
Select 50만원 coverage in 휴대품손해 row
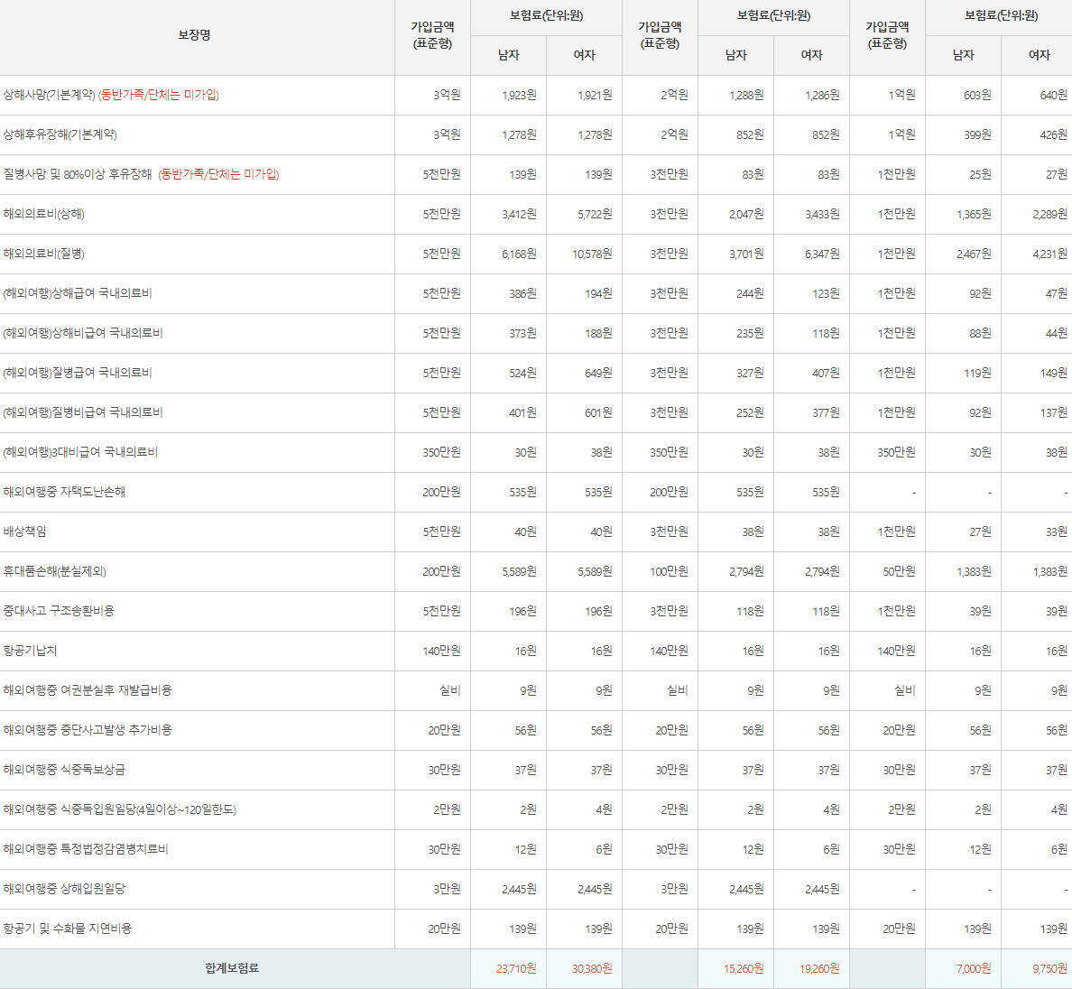[899, 570]
